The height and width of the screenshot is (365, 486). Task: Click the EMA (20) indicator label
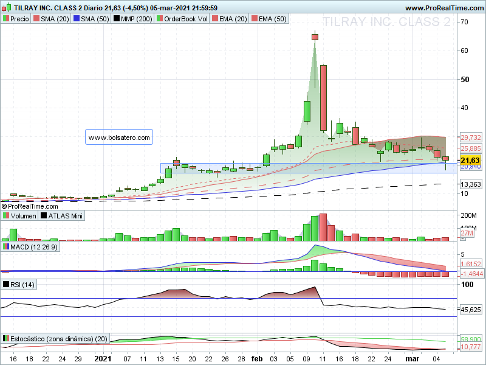[230, 19]
